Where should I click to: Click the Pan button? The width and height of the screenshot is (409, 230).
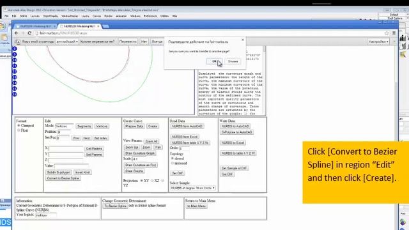(x=158, y=148)
